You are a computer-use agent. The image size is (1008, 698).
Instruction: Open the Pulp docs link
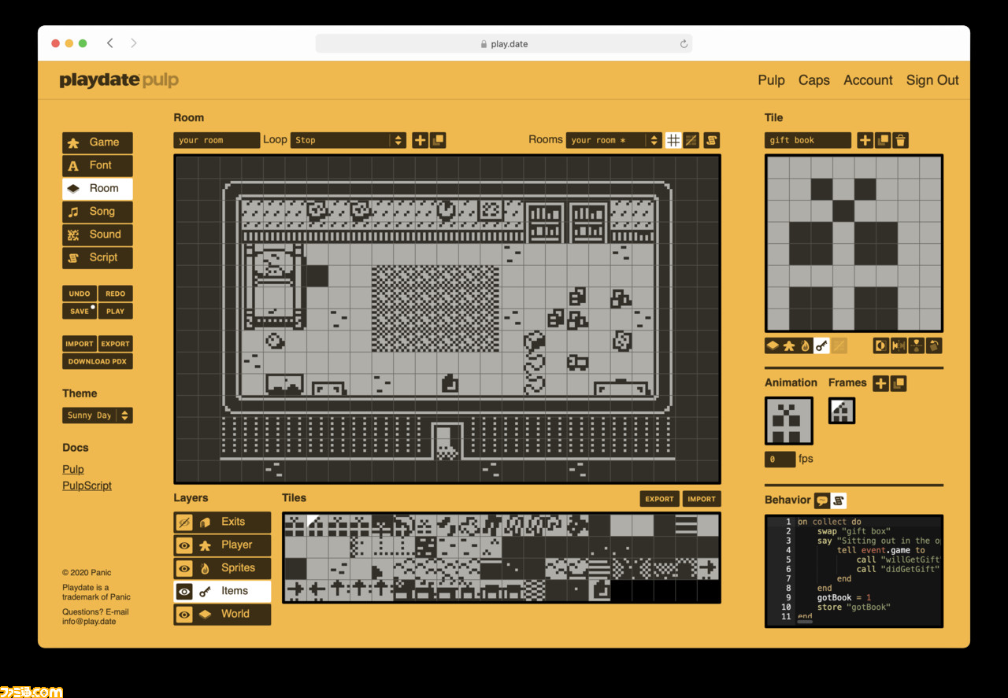tap(73, 470)
